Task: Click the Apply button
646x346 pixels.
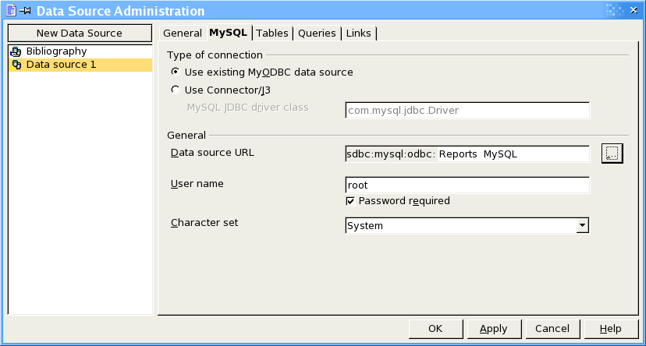Action: [x=494, y=329]
